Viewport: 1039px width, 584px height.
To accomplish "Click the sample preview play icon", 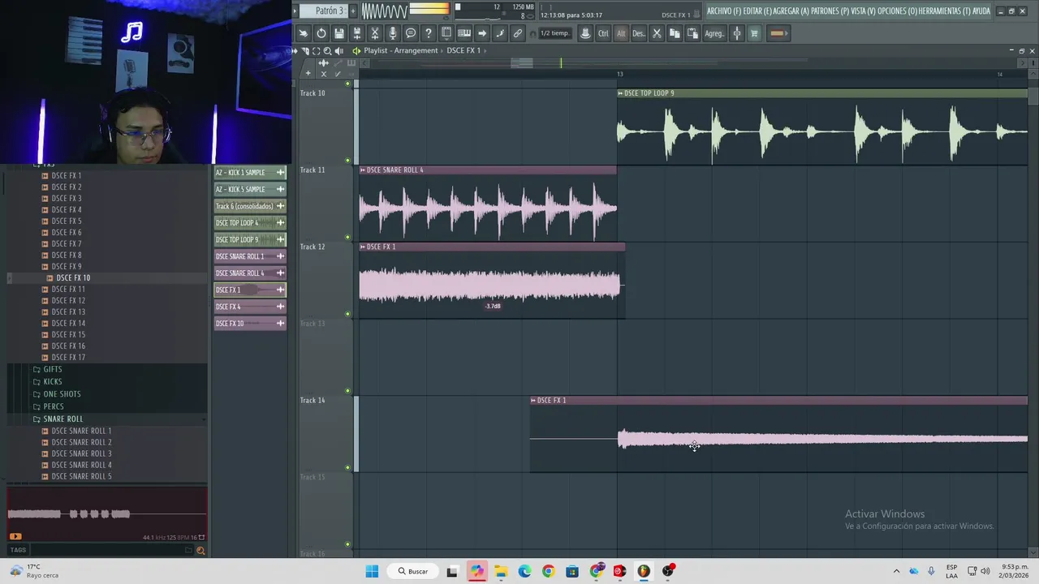I will [15, 536].
